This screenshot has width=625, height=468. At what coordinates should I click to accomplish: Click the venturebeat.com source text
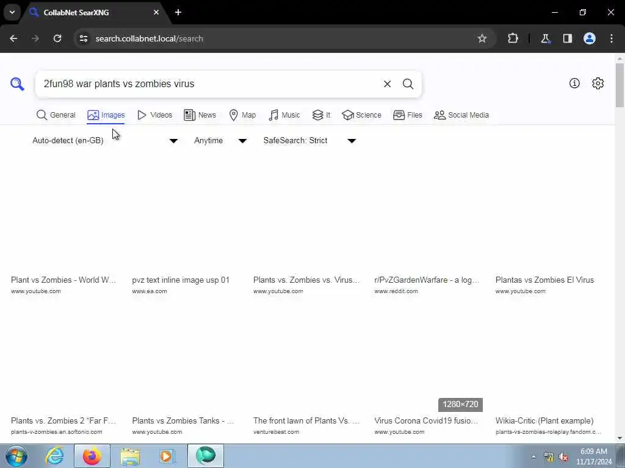tap(276, 432)
